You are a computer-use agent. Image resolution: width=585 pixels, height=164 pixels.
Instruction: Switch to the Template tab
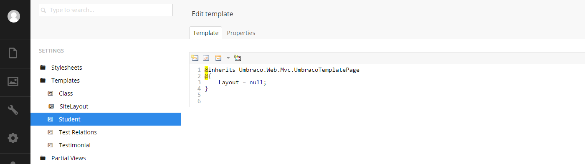click(x=205, y=33)
